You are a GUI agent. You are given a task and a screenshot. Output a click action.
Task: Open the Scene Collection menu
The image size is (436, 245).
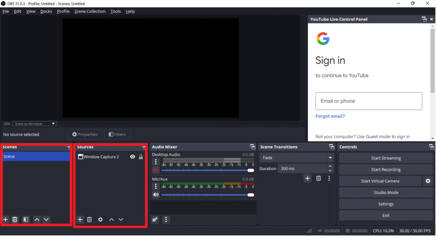90,12
